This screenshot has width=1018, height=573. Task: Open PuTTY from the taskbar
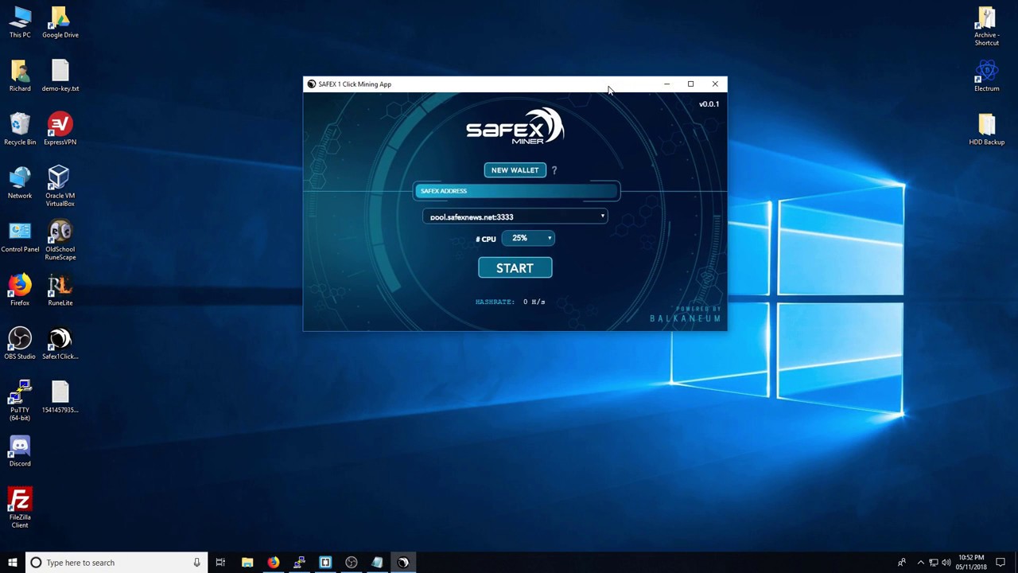coord(299,563)
